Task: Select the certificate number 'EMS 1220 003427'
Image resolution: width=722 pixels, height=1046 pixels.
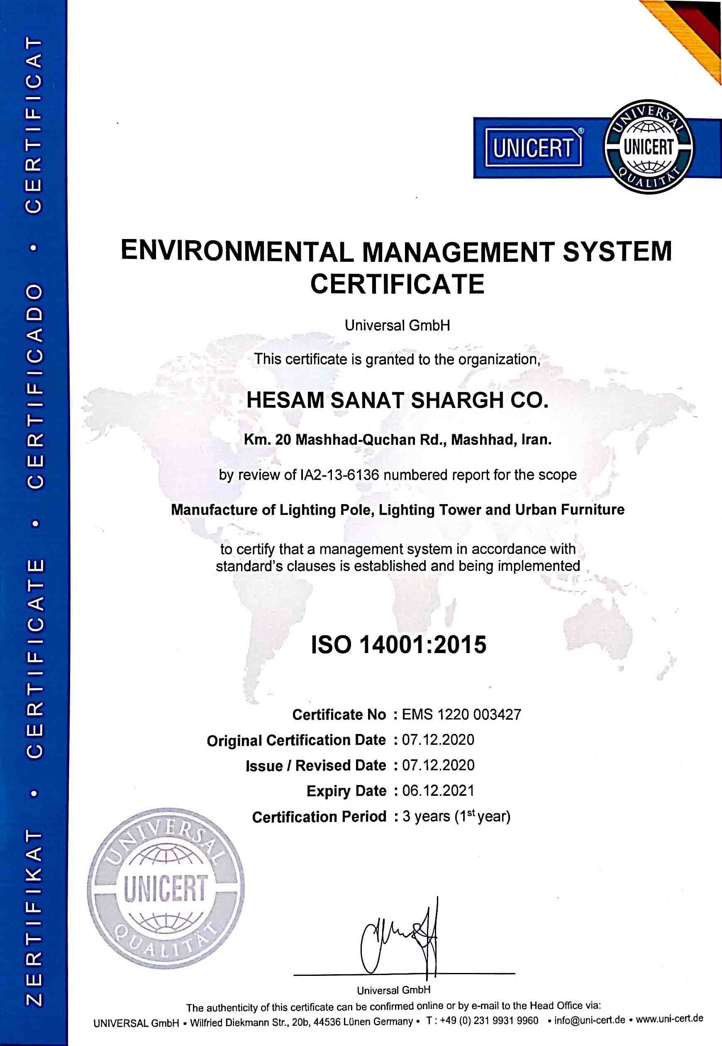Action: pyautogui.click(x=461, y=714)
